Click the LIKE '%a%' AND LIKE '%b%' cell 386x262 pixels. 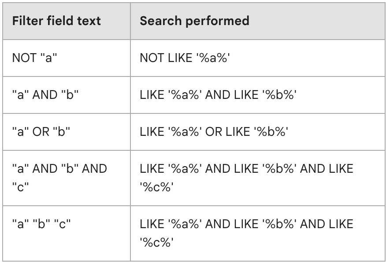click(x=219, y=95)
